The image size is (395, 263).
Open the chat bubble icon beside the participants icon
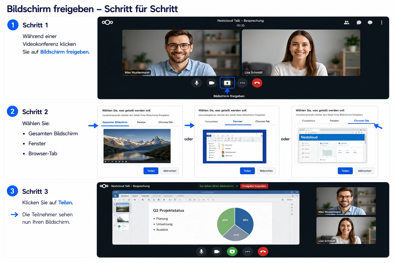click(x=359, y=23)
